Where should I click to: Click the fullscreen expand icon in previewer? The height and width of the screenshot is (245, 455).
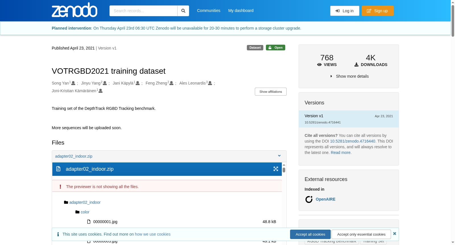click(276, 169)
